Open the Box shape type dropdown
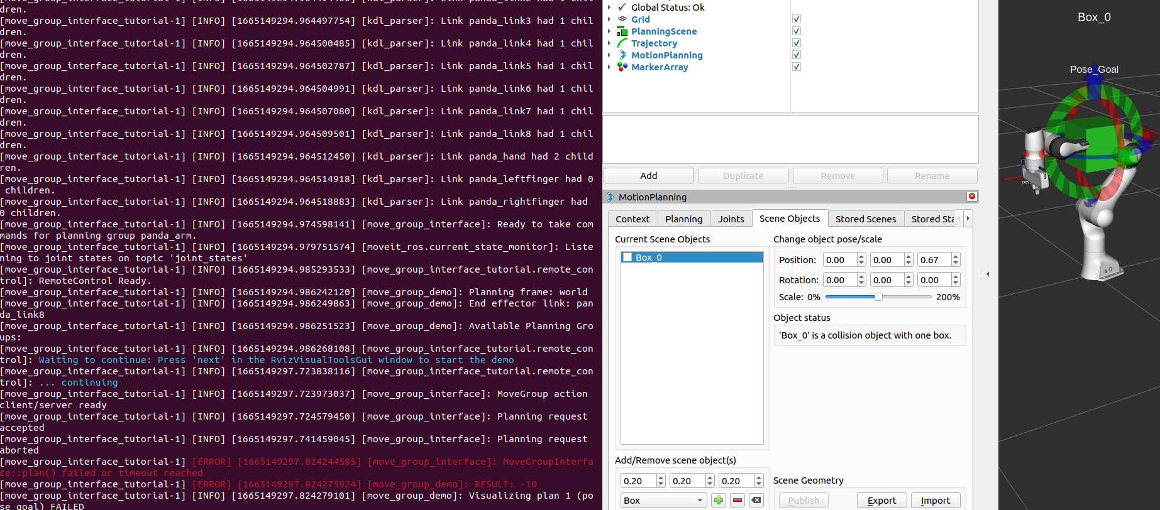 [x=663, y=501]
